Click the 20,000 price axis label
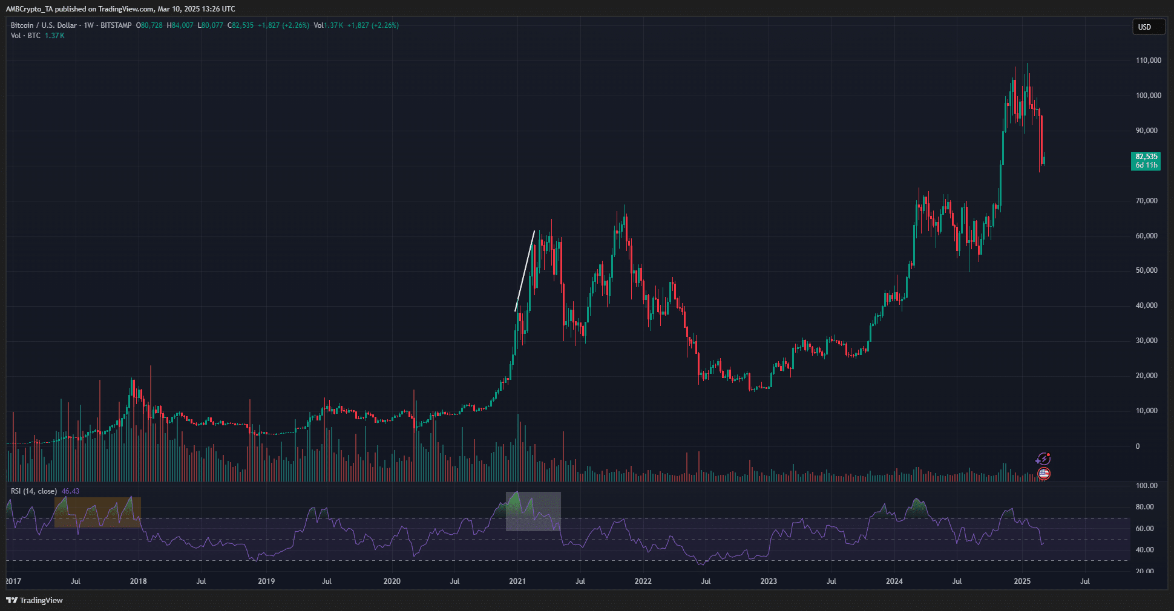The image size is (1174, 611). pos(1146,376)
